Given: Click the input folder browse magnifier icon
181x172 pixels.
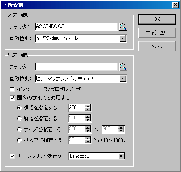Looking at the screenshot, I should click(123, 27).
